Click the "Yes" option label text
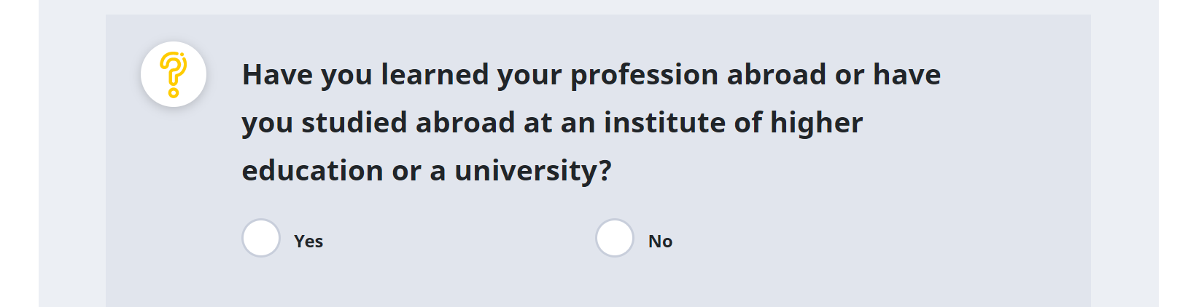 (x=308, y=242)
